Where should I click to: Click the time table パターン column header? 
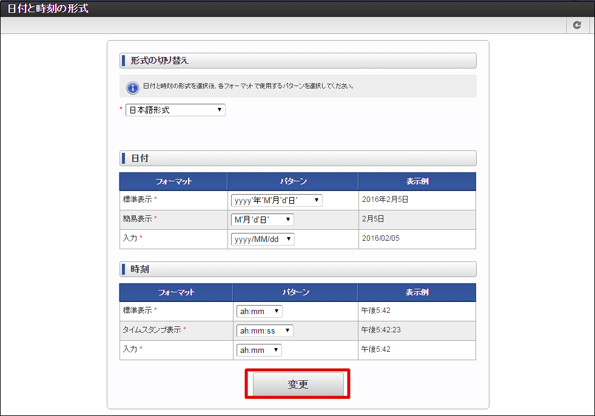coord(295,292)
